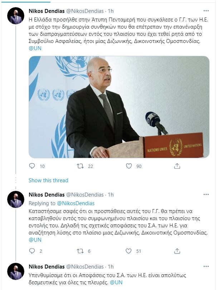Share the second tweet in the thread
Image resolution: width=221 pixels, height=290 pixels.
[x=177, y=251]
